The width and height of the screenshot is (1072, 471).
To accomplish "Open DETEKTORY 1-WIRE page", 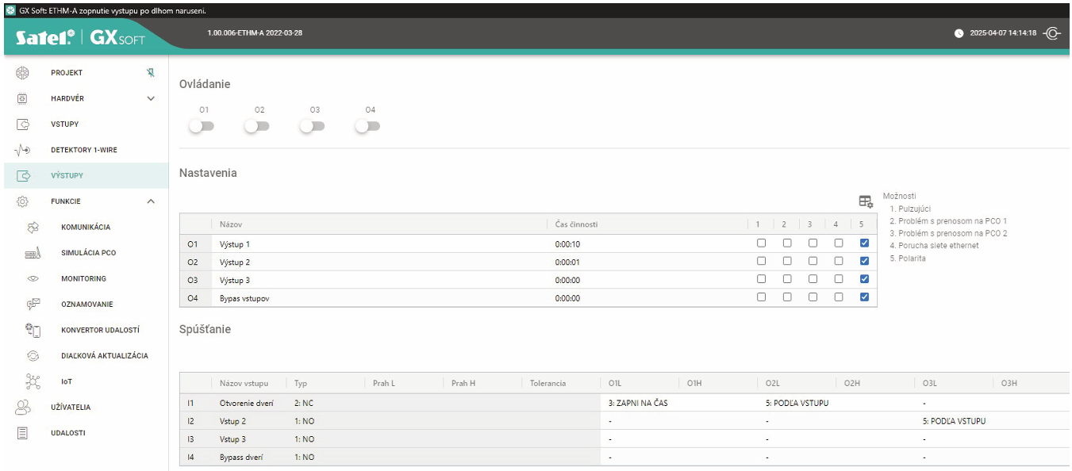I will point(84,150).
